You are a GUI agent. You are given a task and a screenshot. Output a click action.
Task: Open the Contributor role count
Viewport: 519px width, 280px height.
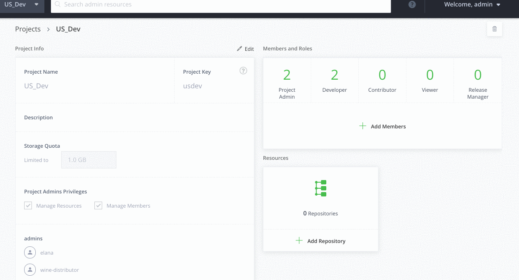point(382,80)
